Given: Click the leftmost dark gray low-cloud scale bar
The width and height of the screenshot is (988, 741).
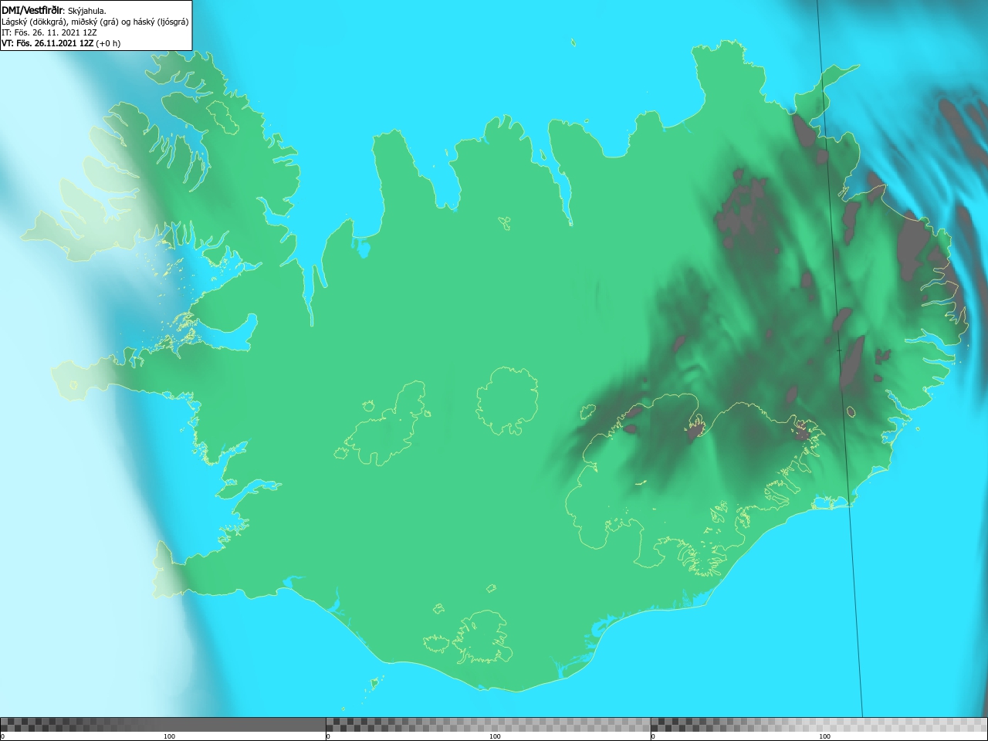Looking at the screenshot, I should click(163, 725).
